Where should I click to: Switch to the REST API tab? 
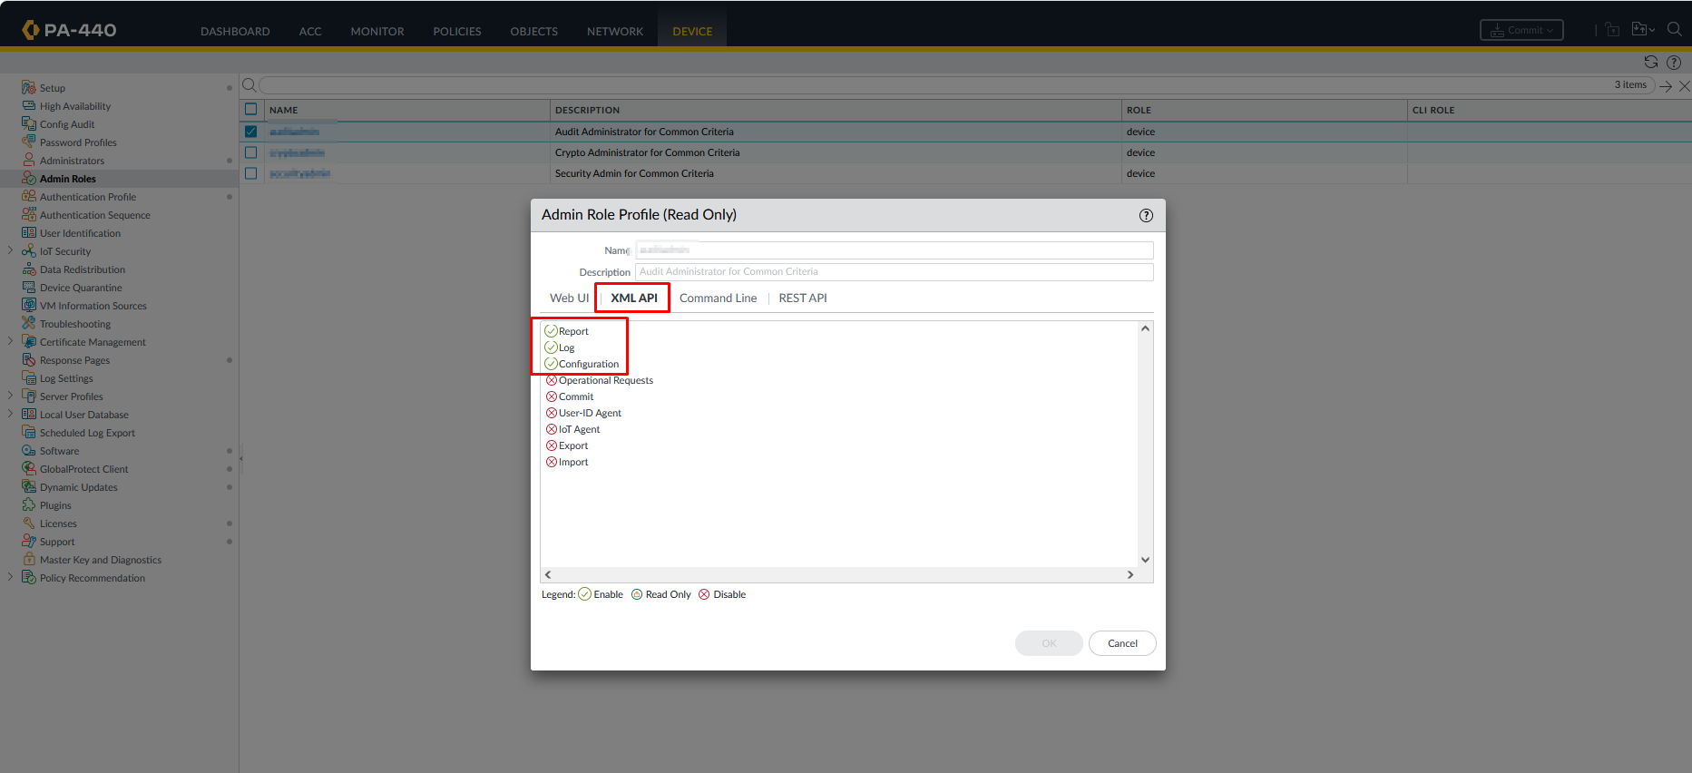[x=803, y=298]
